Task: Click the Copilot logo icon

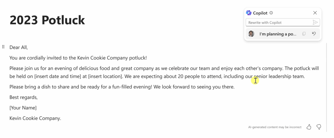Action: [249, 13]
